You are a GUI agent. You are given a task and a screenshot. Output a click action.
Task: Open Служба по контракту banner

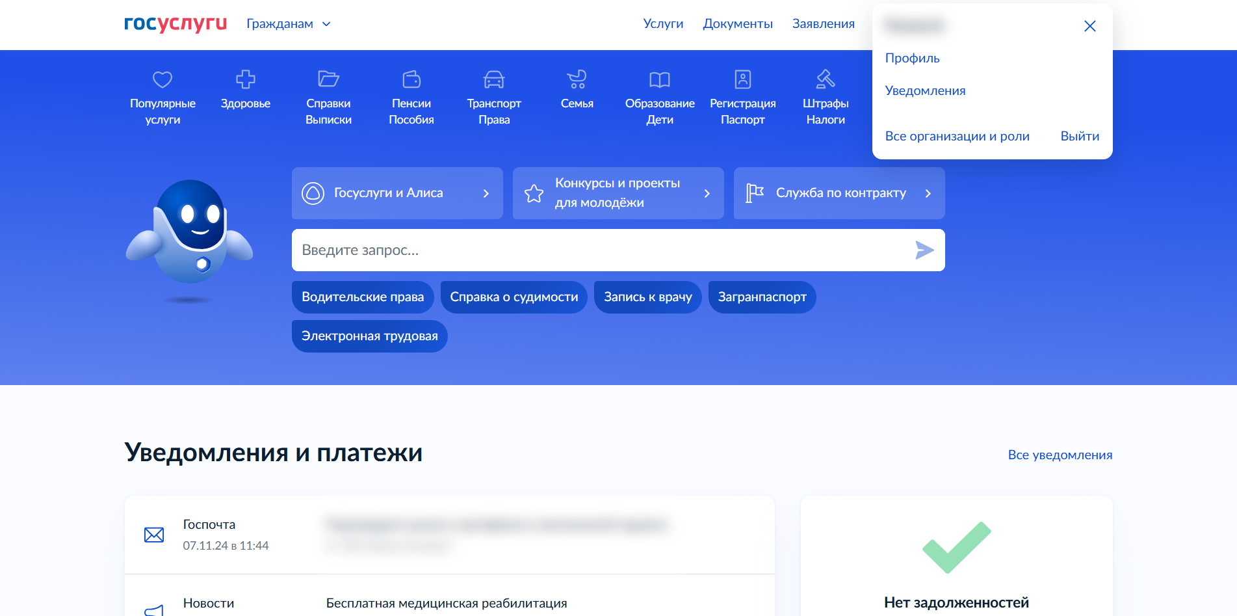tap(839, 193)
